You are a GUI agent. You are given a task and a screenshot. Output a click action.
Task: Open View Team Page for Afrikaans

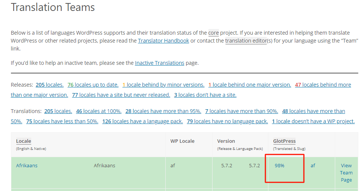coord(346,173)
